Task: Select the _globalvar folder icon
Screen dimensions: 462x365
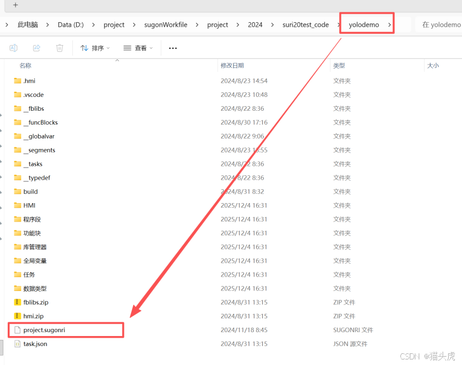Action: tap(18, 136)
